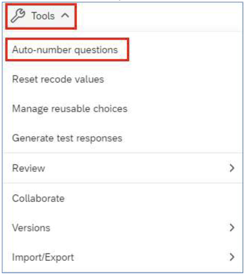Expand the Import/Export submenu

click(x=122, y=257)
